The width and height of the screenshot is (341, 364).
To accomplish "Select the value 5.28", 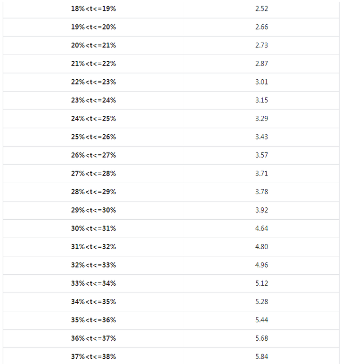I will pos(261,301).
